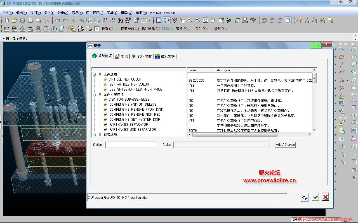358x223 pixels.
Task: Collapse the 元件引擎选项 tree node
Action: coord(95,94)
